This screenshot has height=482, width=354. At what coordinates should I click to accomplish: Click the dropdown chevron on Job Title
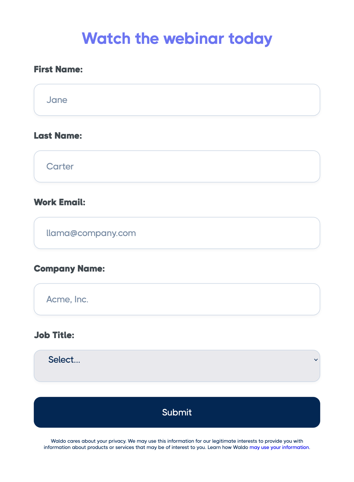coord(315,360)
